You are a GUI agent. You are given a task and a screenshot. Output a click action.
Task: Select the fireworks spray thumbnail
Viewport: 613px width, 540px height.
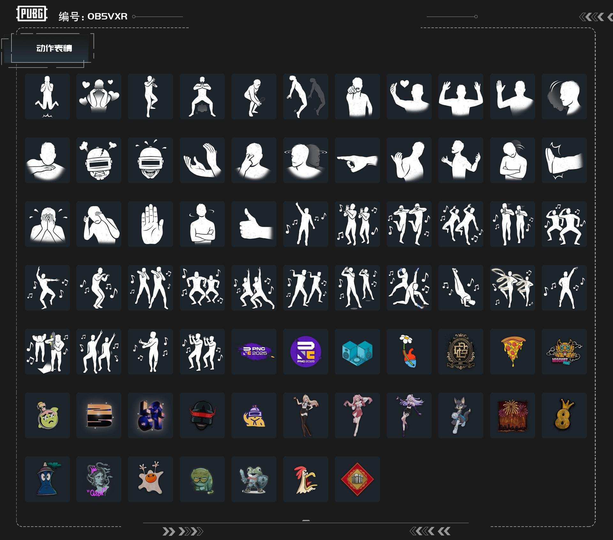pos(512,415)
